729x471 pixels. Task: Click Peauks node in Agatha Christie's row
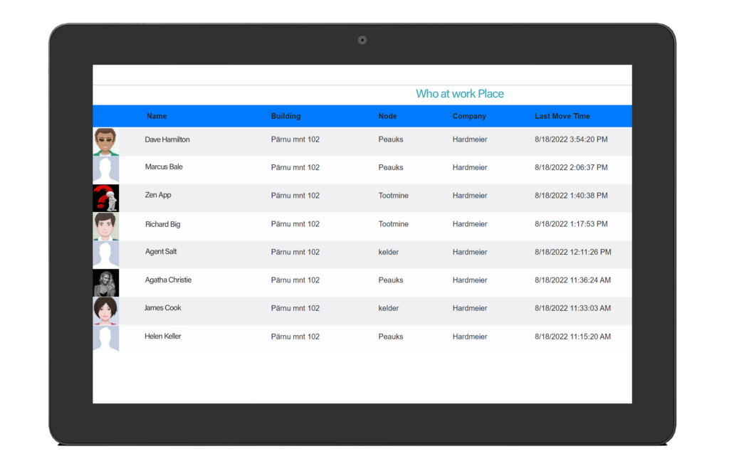click(x=391, y=280)
